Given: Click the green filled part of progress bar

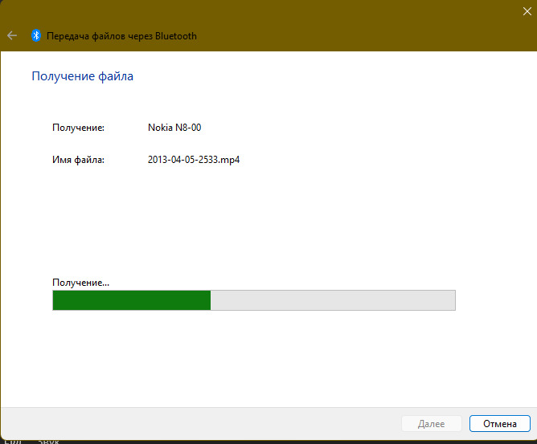Looking at the screenshot, I should 131,300.
